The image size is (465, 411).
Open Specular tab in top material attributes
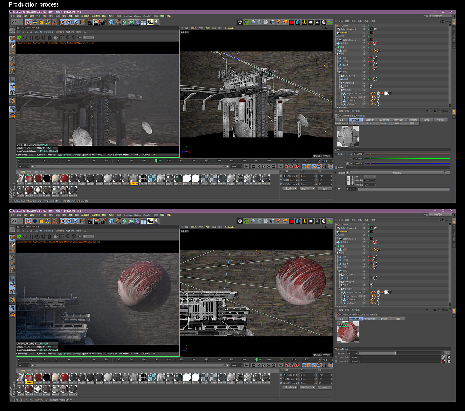tap(370, 120)
